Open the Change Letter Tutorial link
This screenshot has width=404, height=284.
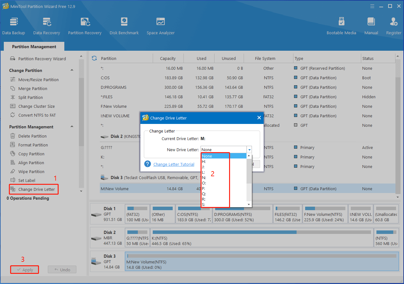click(174, 164)
